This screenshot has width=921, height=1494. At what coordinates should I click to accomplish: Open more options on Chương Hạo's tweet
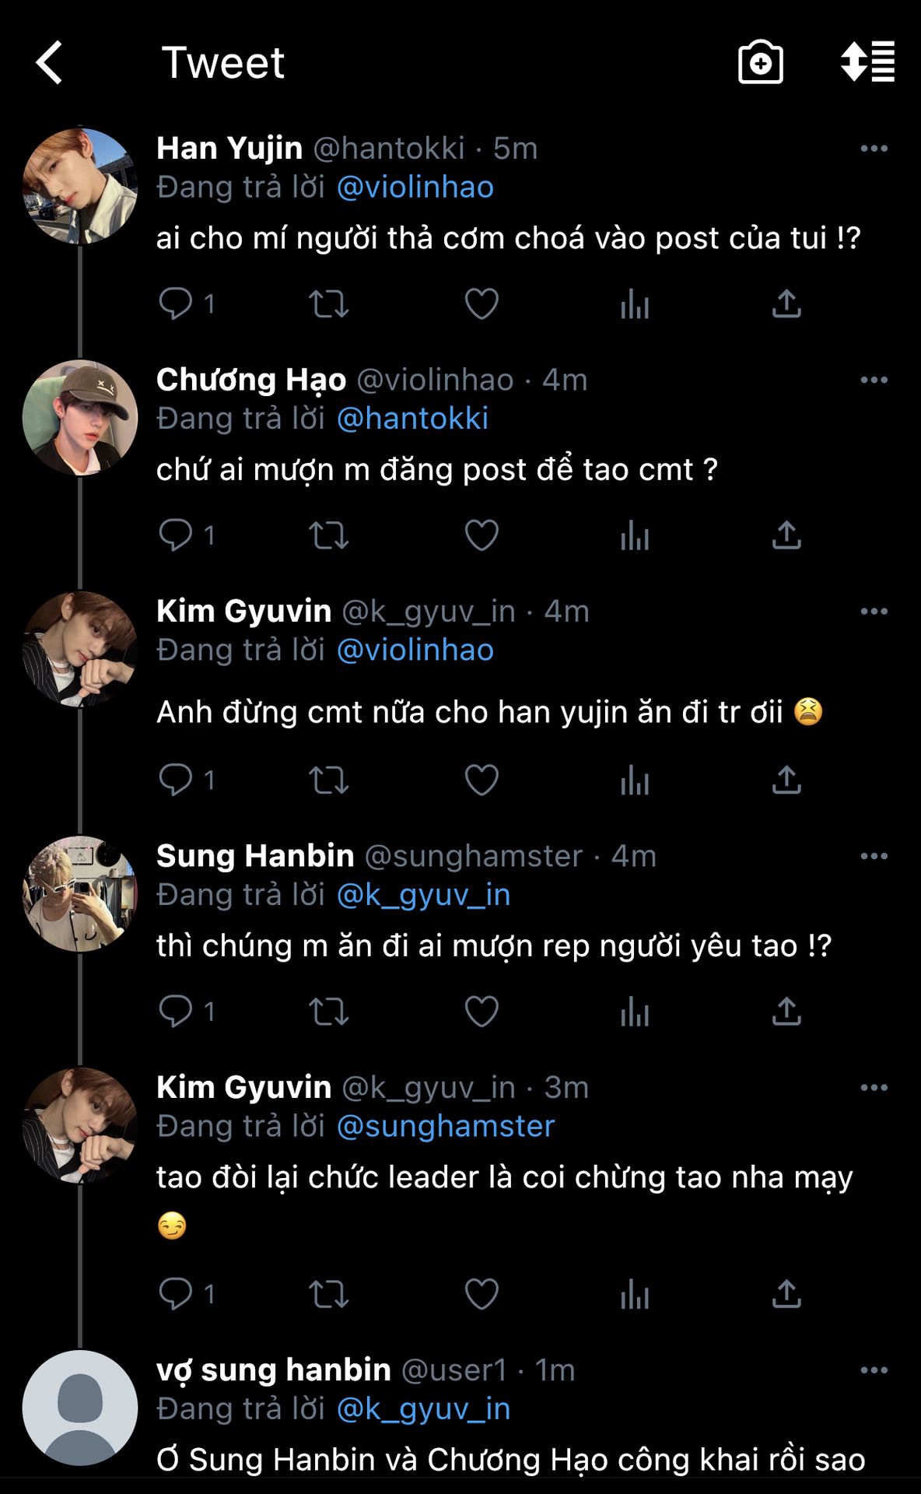click(874, 380)
